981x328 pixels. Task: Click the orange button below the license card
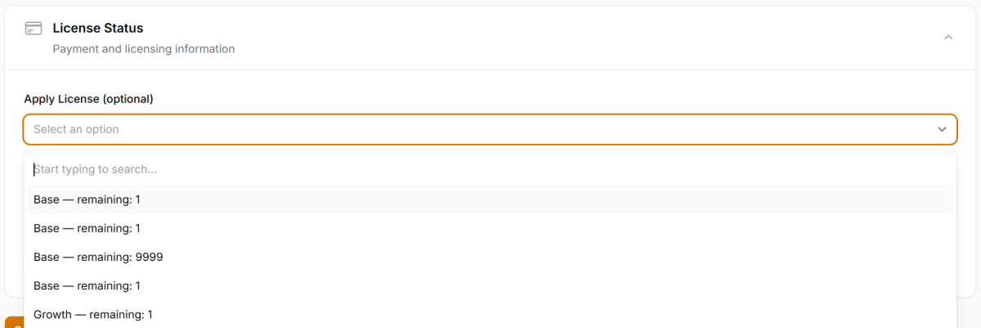point(11,322)
